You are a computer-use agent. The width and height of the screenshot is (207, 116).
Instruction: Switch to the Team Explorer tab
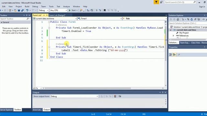185,43
